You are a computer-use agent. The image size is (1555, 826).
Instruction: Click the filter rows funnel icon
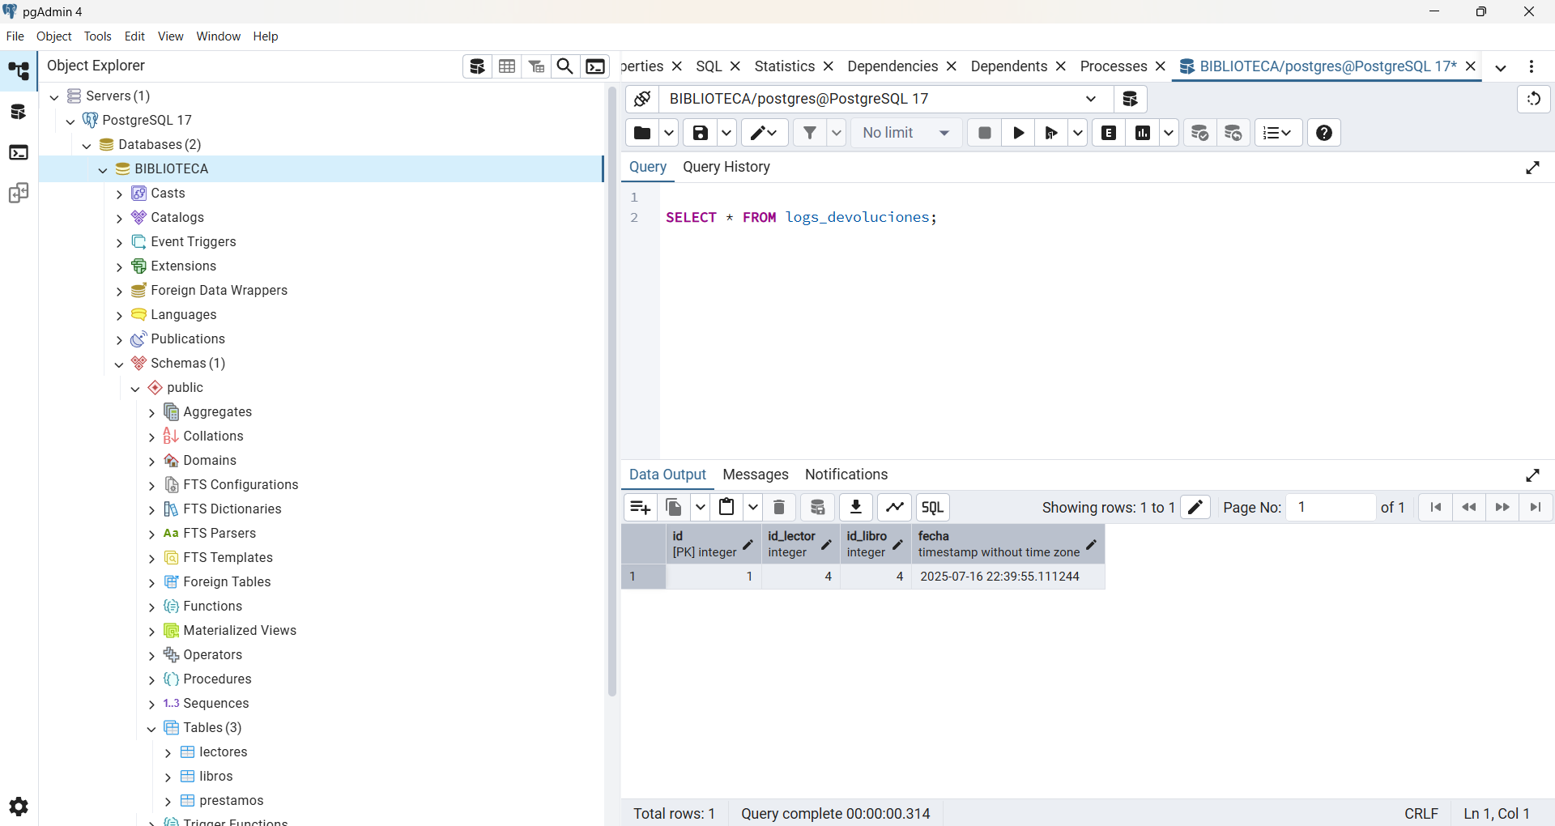[x=810, y=133]
